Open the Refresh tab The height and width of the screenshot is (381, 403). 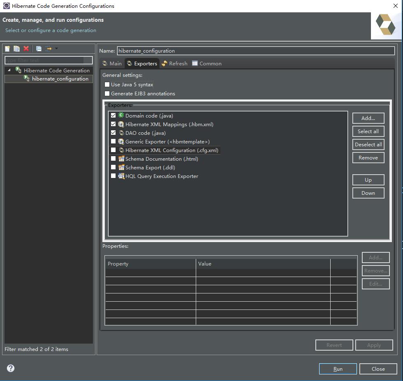(174, 63)
